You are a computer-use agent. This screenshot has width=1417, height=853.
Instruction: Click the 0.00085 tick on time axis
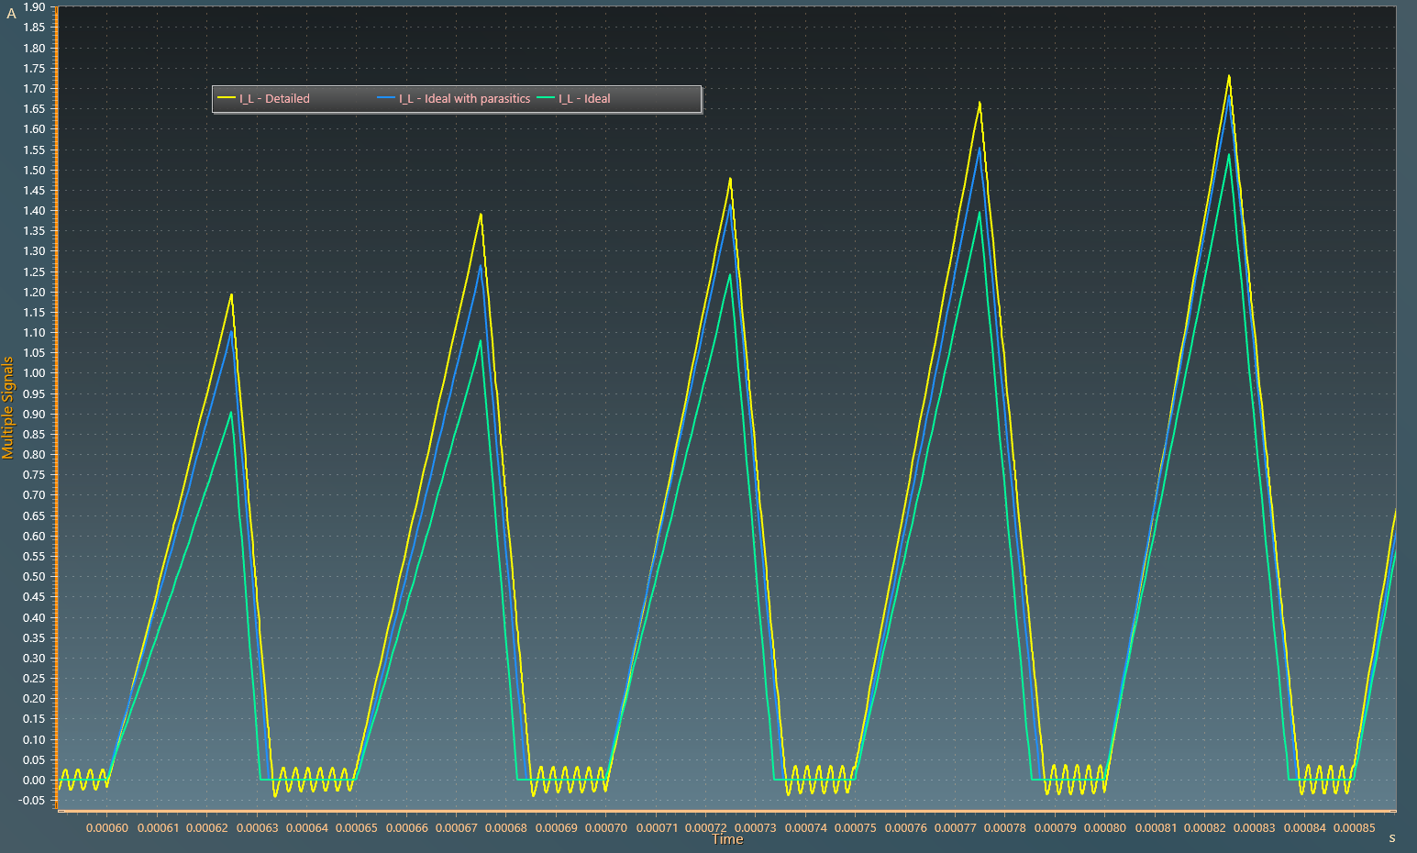pyautogui.click(x=1355, y=828)
